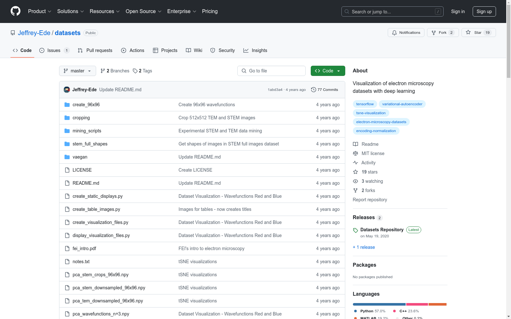Click the Notifications bell button

[x=406, y=33]
